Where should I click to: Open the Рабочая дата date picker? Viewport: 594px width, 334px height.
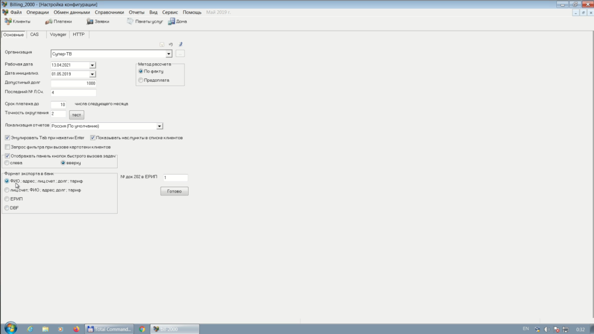[x=92, y=65]
